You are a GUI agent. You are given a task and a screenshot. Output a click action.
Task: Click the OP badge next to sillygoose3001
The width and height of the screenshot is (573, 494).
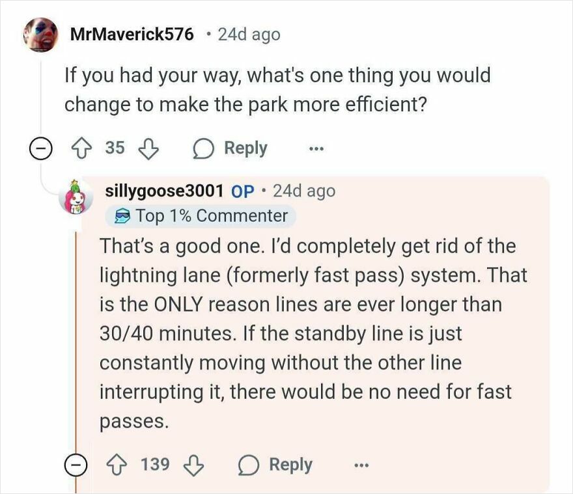coord(241,190)
